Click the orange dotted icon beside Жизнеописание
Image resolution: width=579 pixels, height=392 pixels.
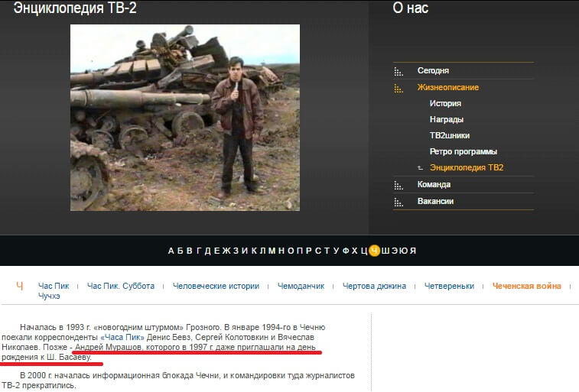click(398, 89)
